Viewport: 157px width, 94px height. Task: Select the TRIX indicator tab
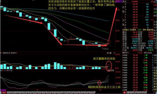(60, 92)
